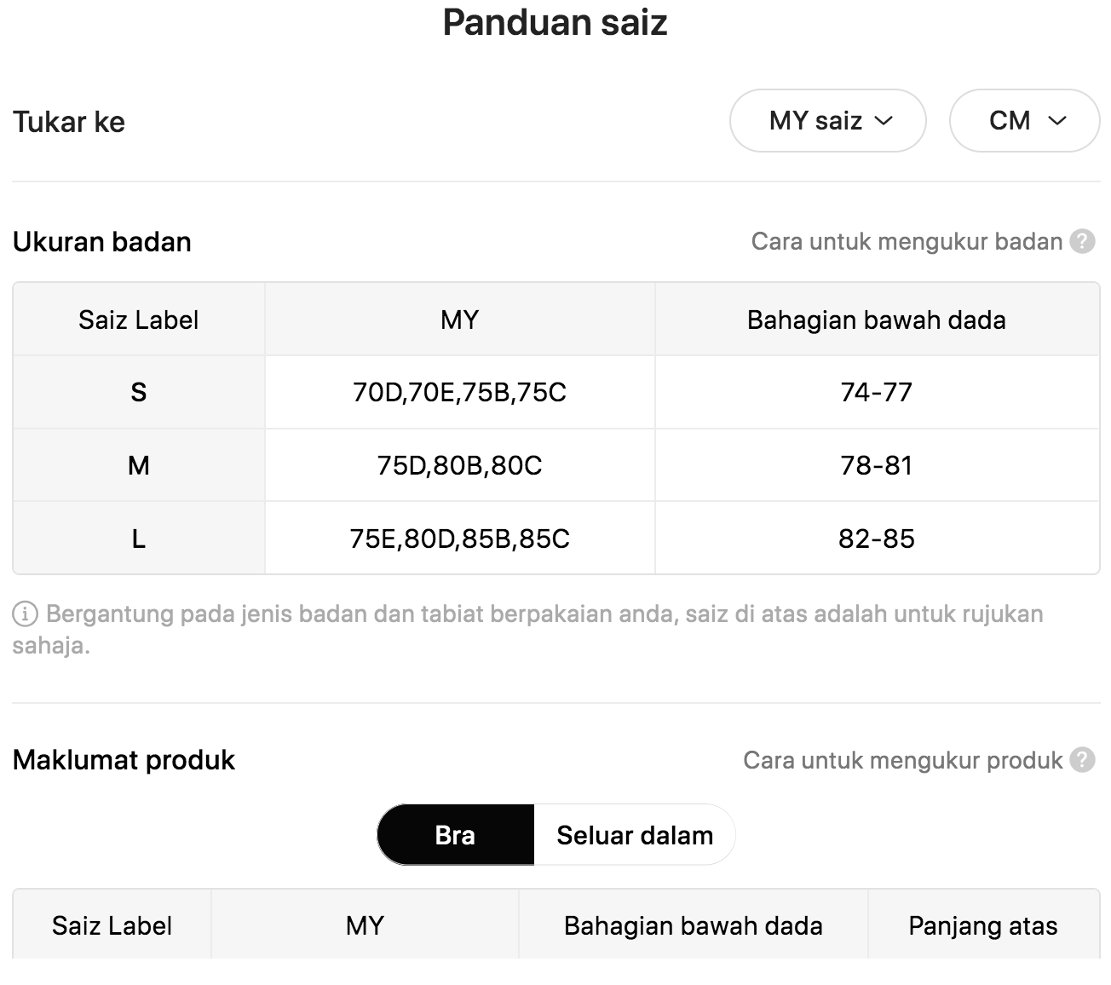Click the 82-85 underbust measurement cell

tap(877, 539)
